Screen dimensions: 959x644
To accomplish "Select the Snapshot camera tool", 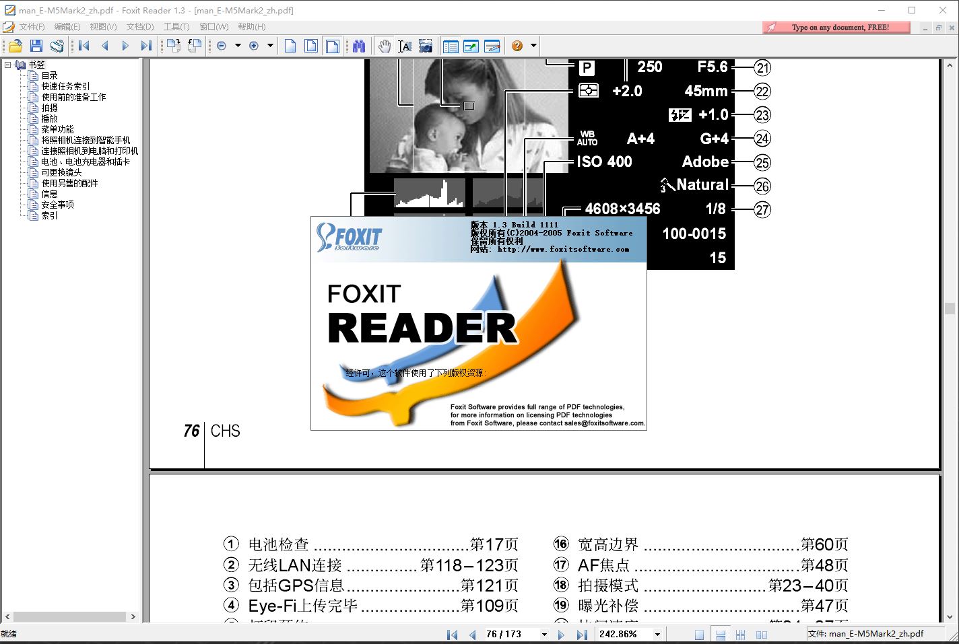I will point(426,46).
